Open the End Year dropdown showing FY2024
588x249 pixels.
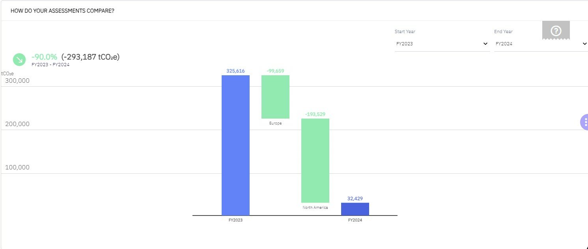[x=541, y=44]
